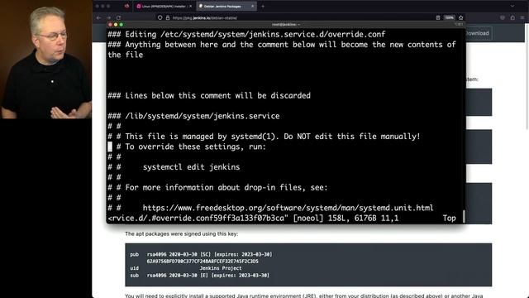
Task: Open reader view icon in address bar
Action: point(438,17)
